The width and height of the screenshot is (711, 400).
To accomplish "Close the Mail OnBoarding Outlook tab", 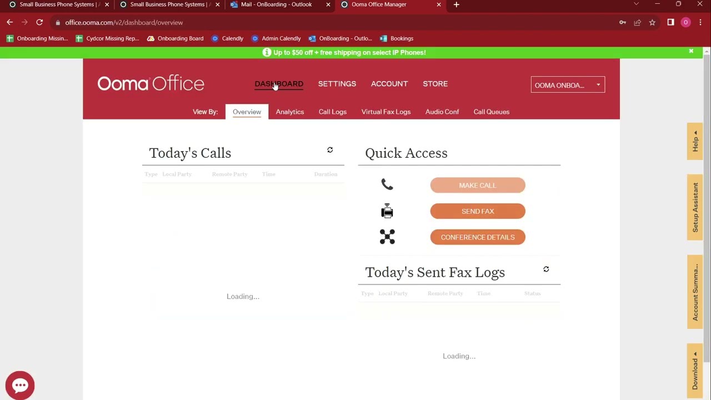I will point(328,4).
